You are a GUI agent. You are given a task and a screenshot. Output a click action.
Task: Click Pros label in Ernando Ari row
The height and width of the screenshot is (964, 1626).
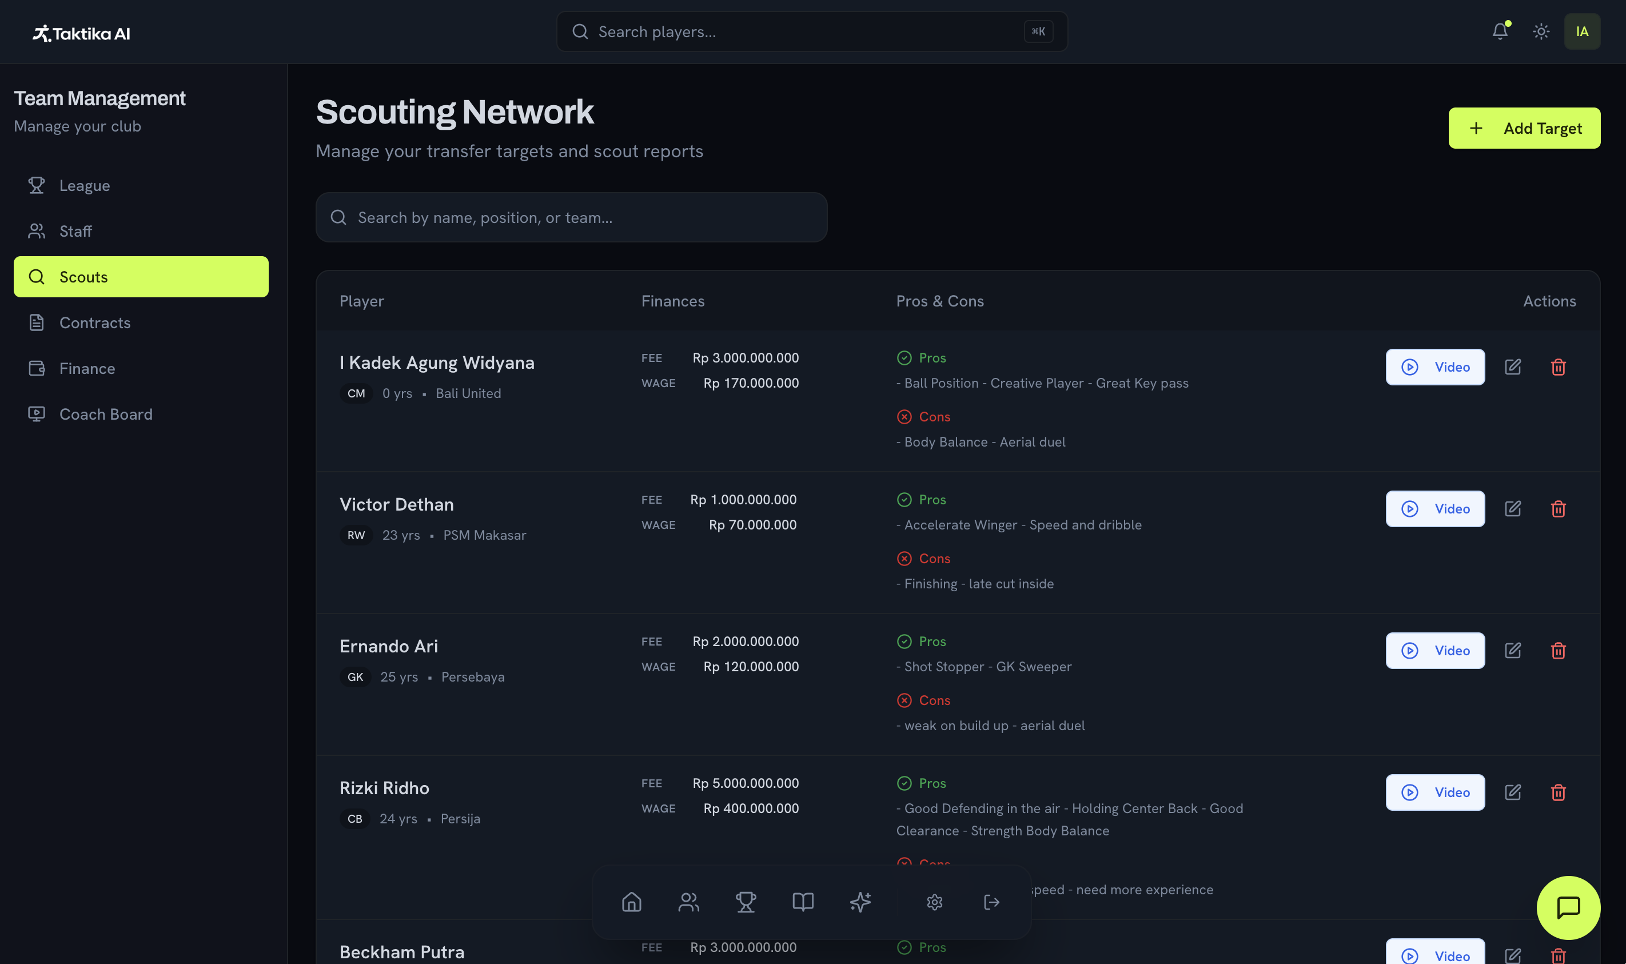[932, 641]
